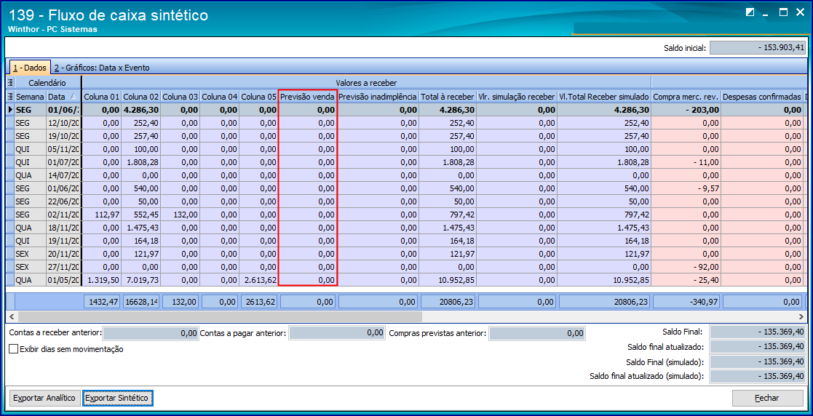
Task: Click the Coluna 04 column header
Action: pos(220,96)
